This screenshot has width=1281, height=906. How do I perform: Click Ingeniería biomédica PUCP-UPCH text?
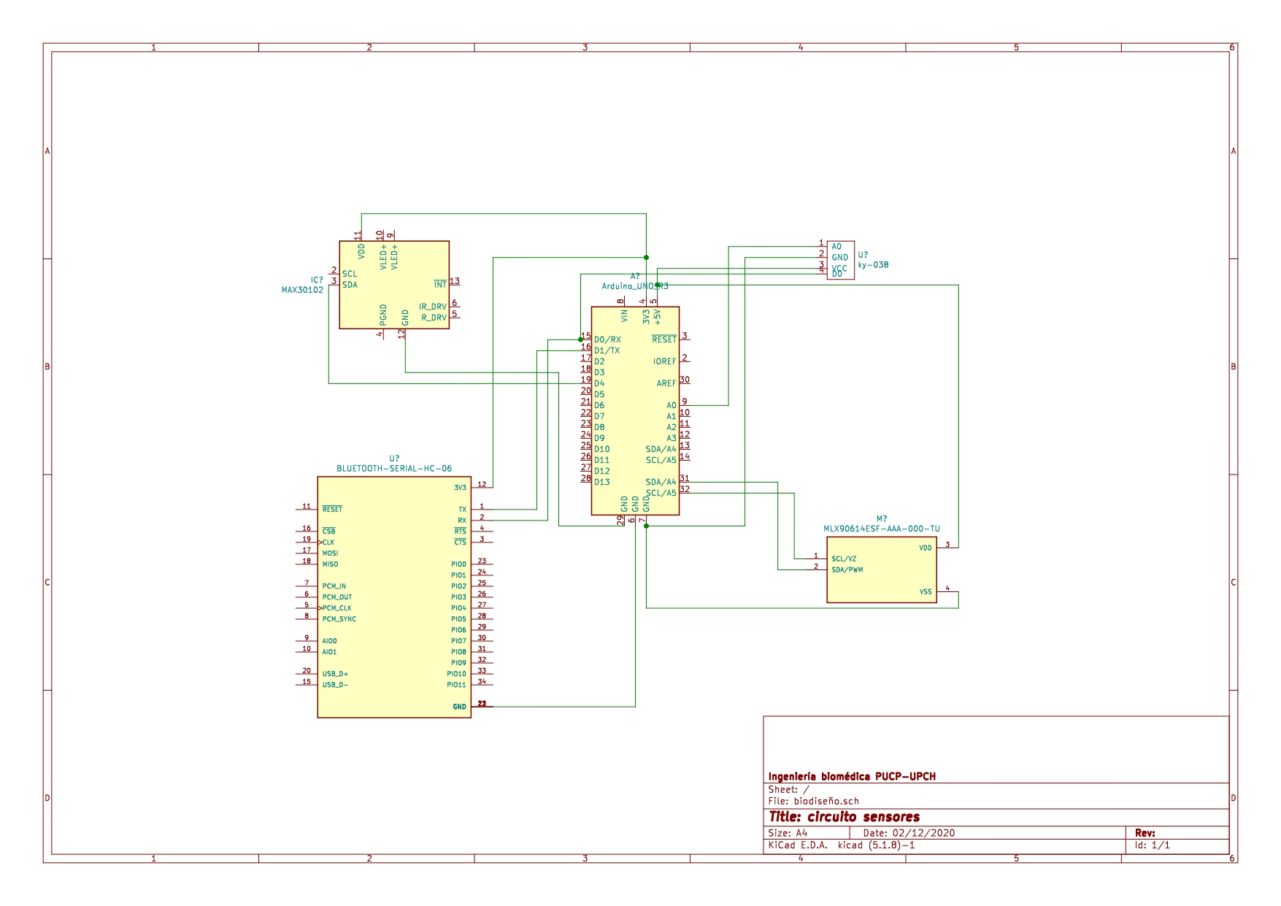point(852,777)
